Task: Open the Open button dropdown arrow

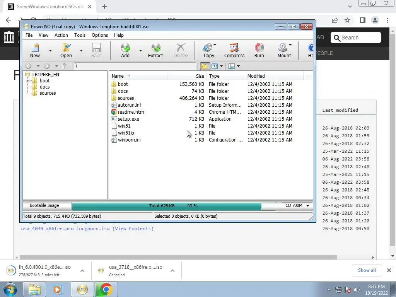Action: [81, 51]
